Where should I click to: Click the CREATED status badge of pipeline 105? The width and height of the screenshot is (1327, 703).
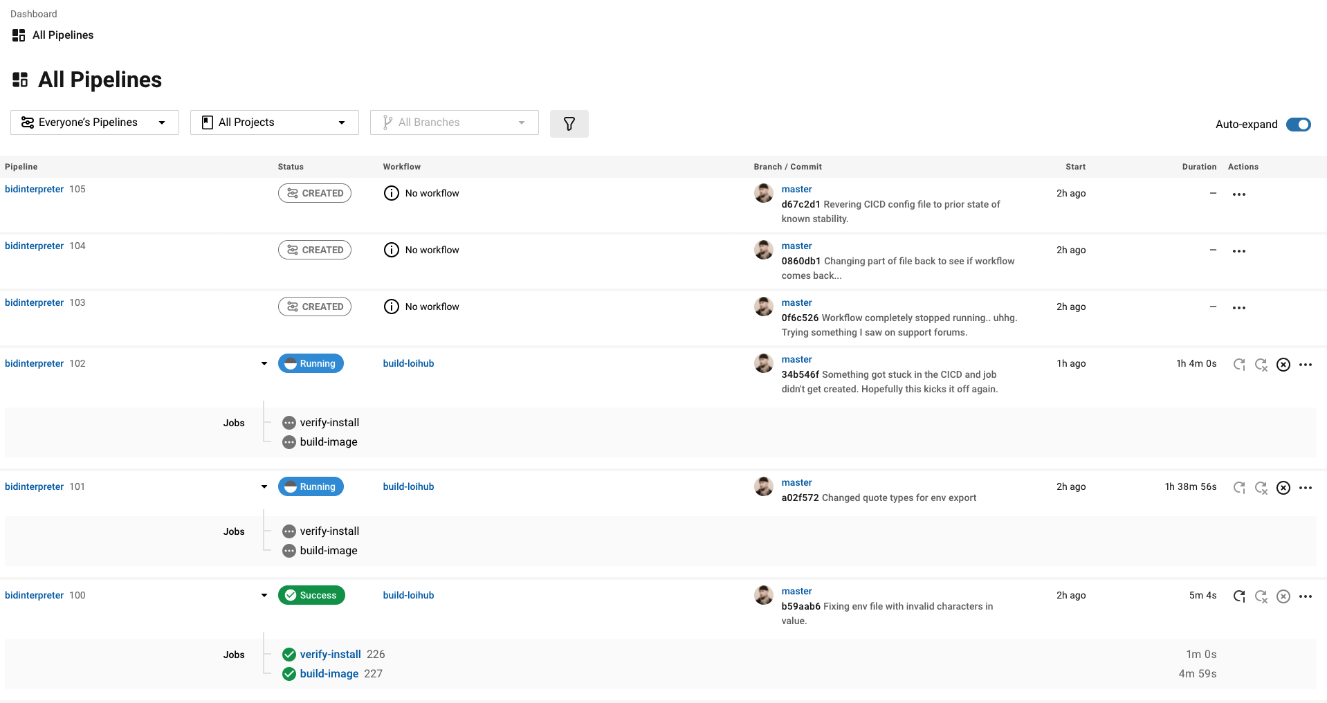tap(315, 193)
